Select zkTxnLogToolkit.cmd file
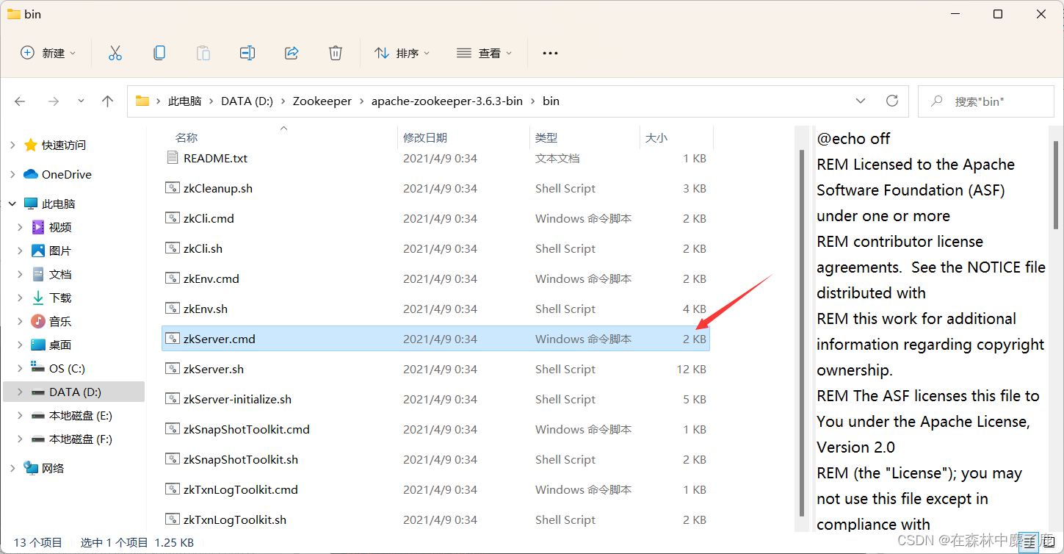The width and height of the screenshot is (1064, 554). [x=435, y=489]
